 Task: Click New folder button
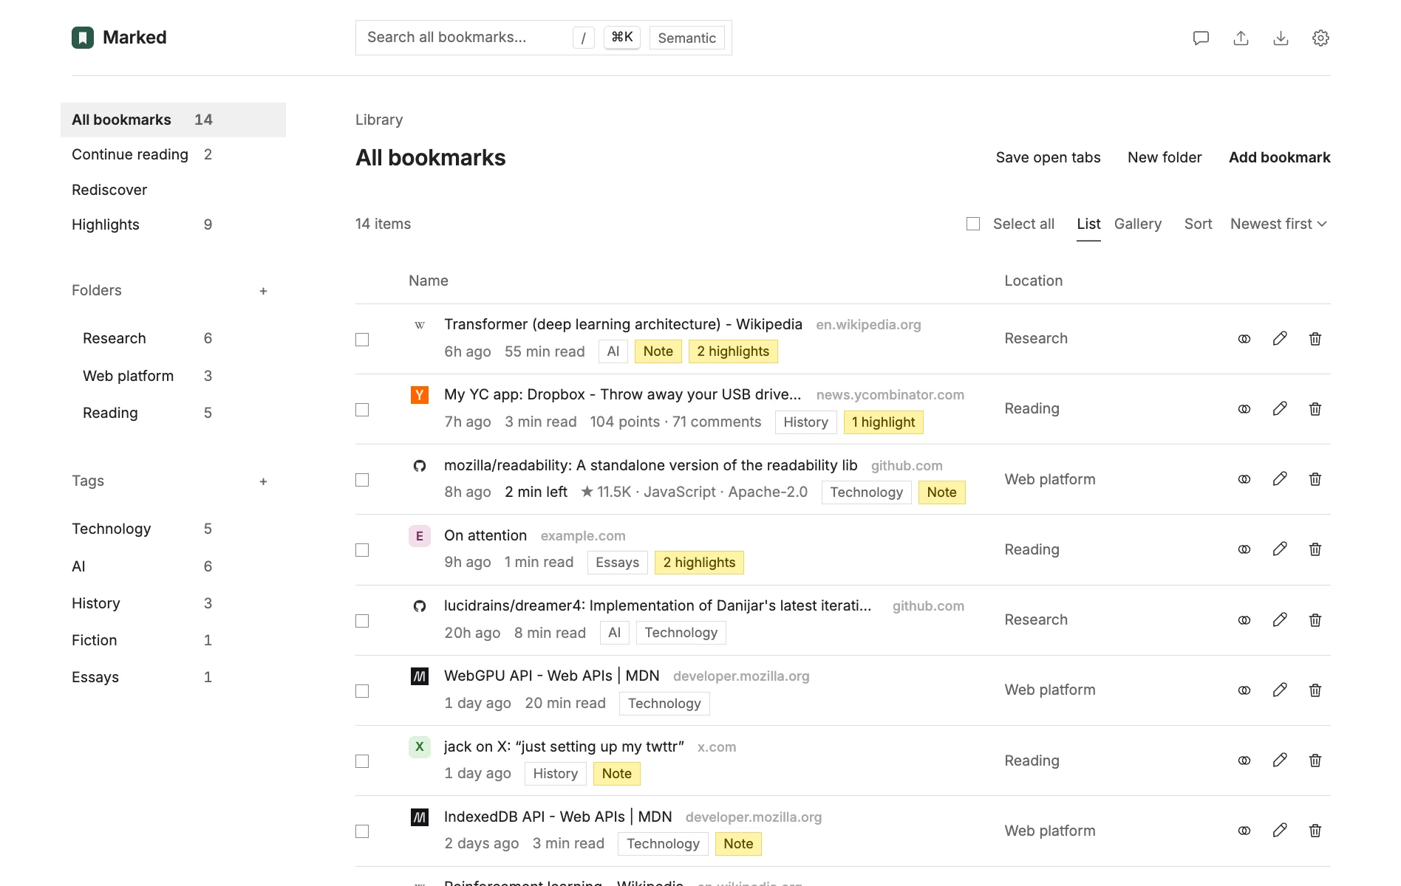click(1165, 157)
